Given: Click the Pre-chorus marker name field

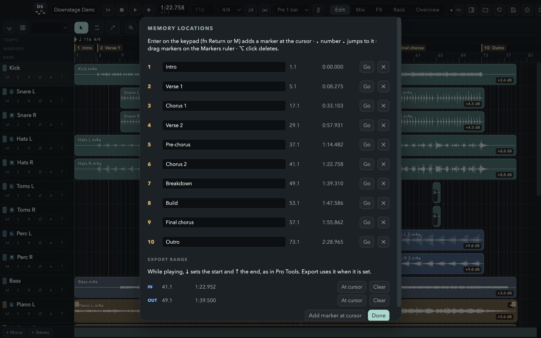Looking at the screenshot, I should point(224,145).
